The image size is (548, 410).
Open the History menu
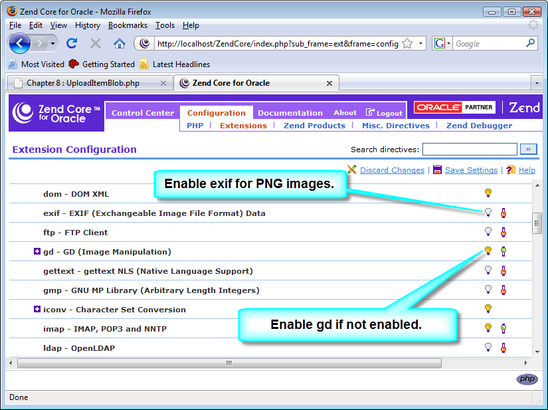coord(88,25)
